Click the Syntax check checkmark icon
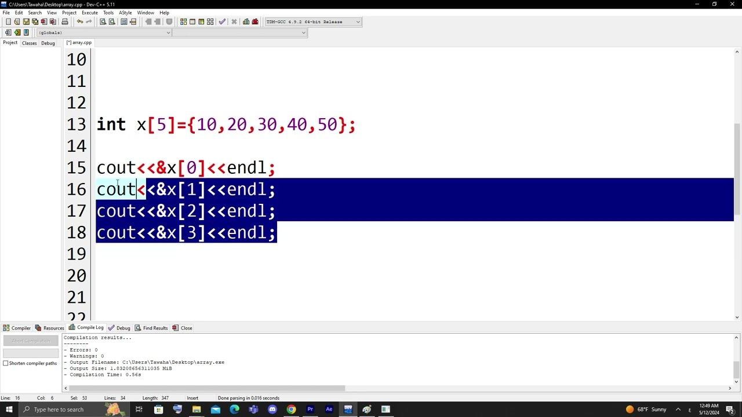This screenshot has width=742, height=417. 222,22
